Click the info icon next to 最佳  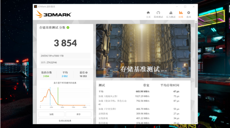(86, 72)
